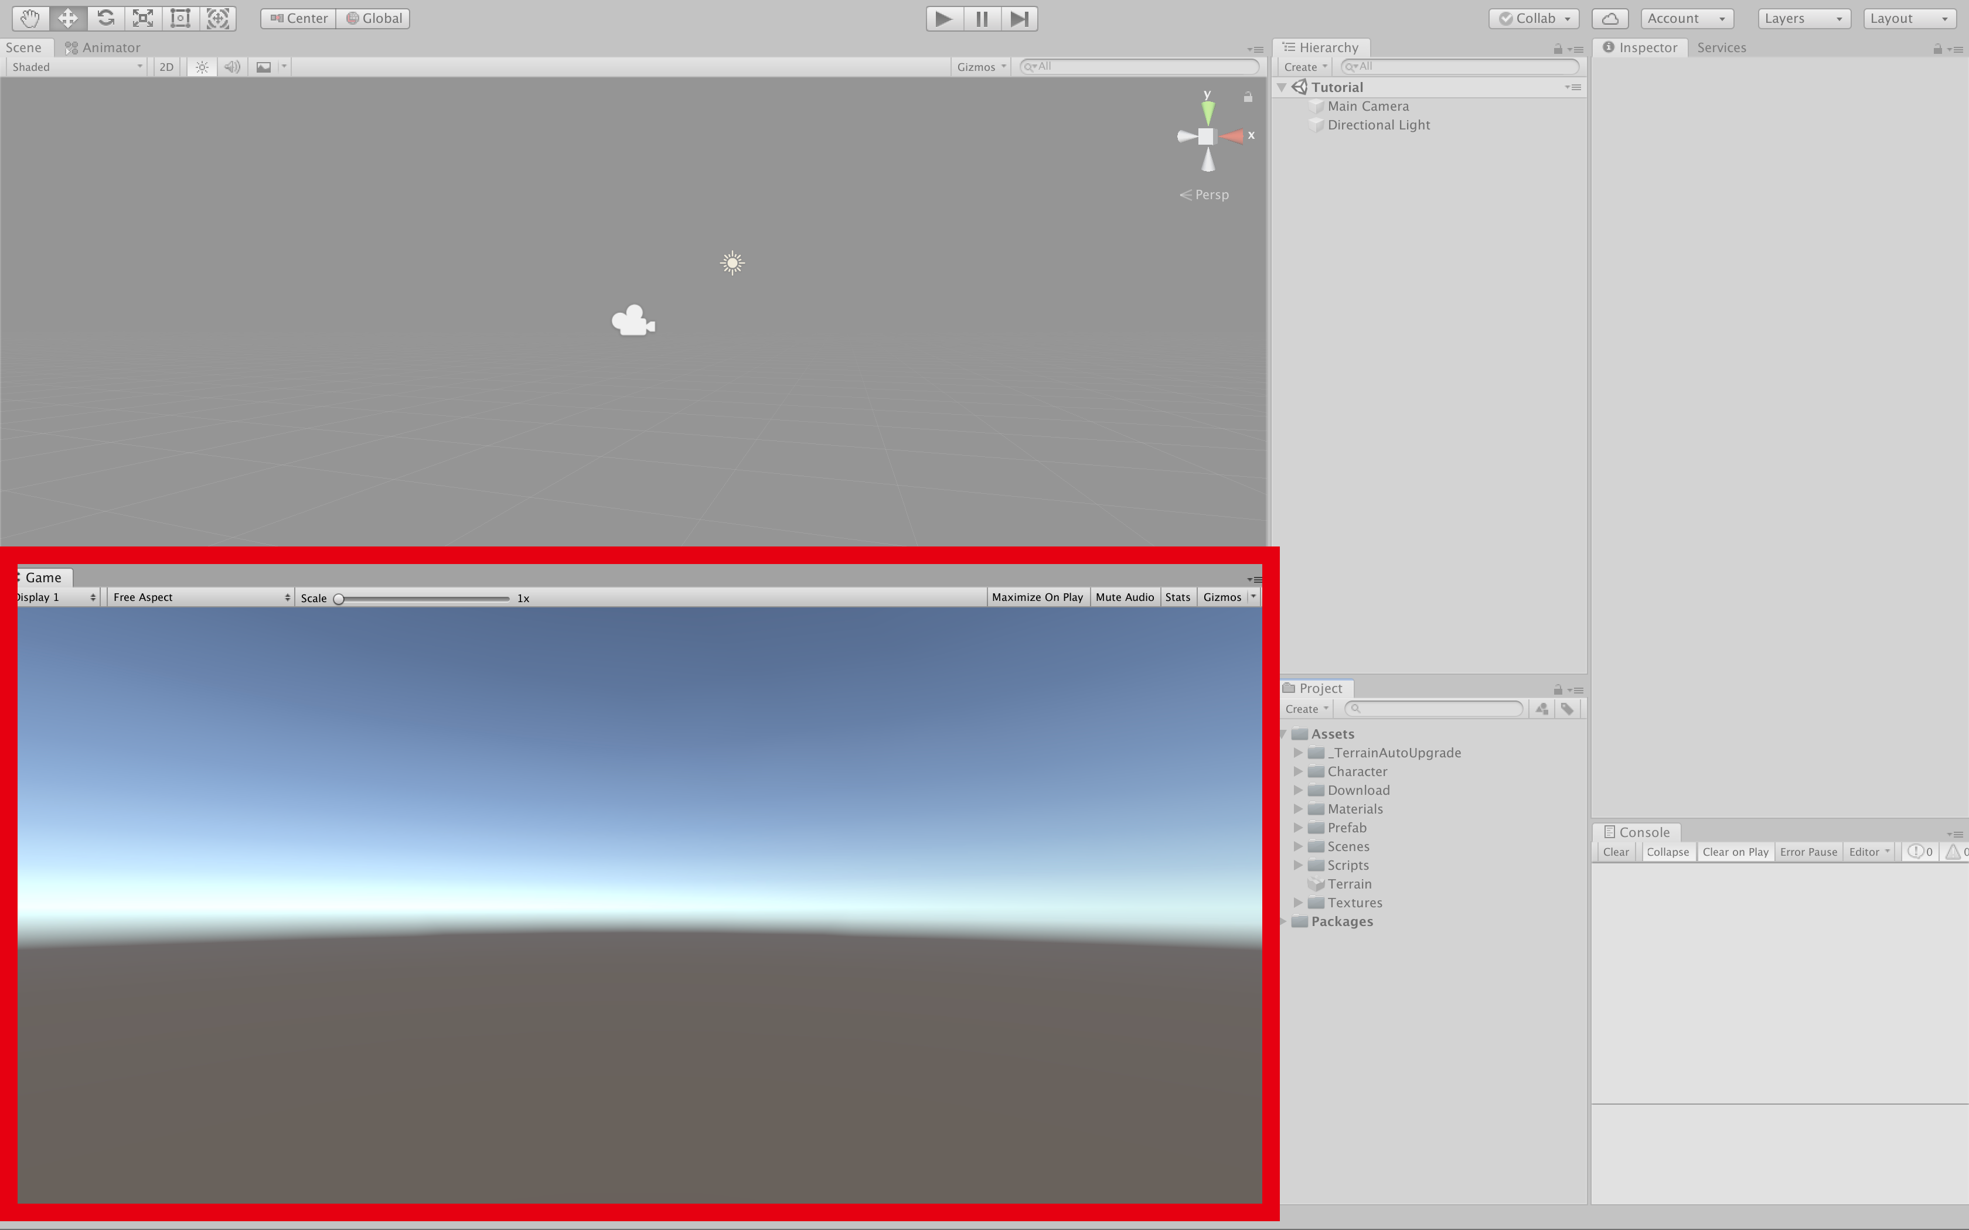Open the Free Aspect dropdown
Screen dimensions: 1969x1230
[x=200, y=597]
